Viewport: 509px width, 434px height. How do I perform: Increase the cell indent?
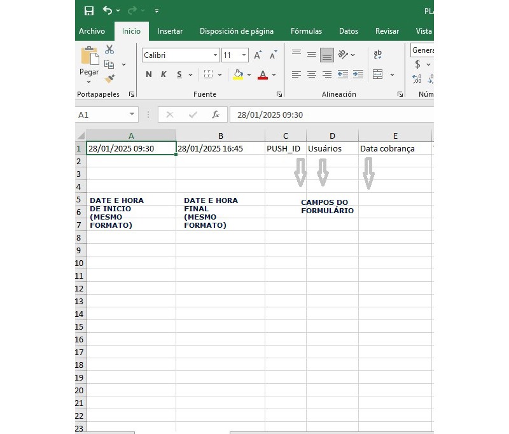358,74
